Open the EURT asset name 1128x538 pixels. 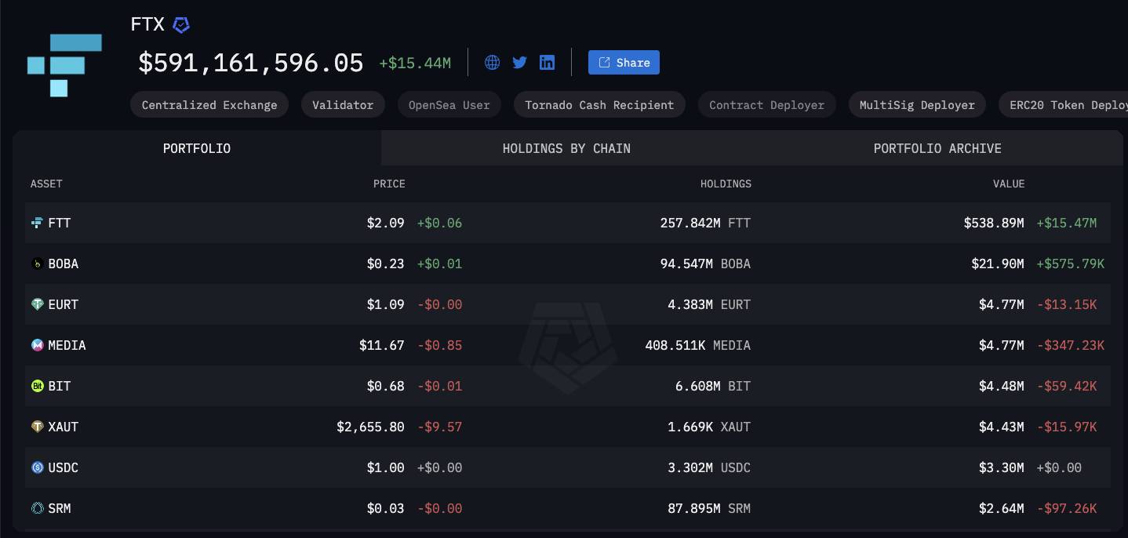click(64, 304)
